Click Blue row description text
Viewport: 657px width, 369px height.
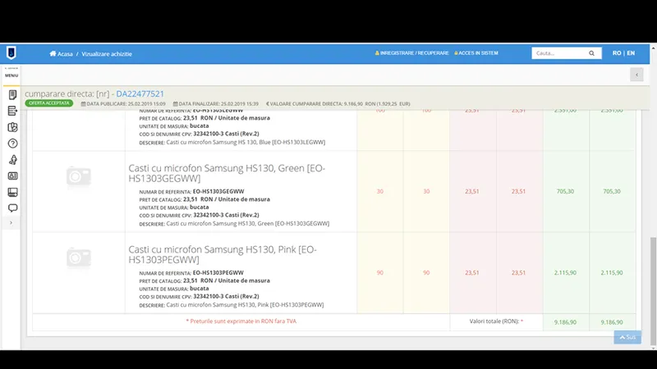click(246, 142)
